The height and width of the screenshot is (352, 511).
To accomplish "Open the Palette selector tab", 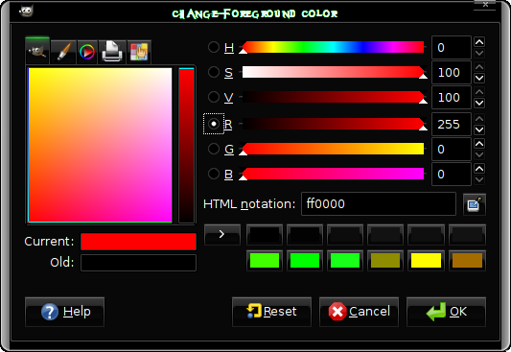I will click(139, 52).
